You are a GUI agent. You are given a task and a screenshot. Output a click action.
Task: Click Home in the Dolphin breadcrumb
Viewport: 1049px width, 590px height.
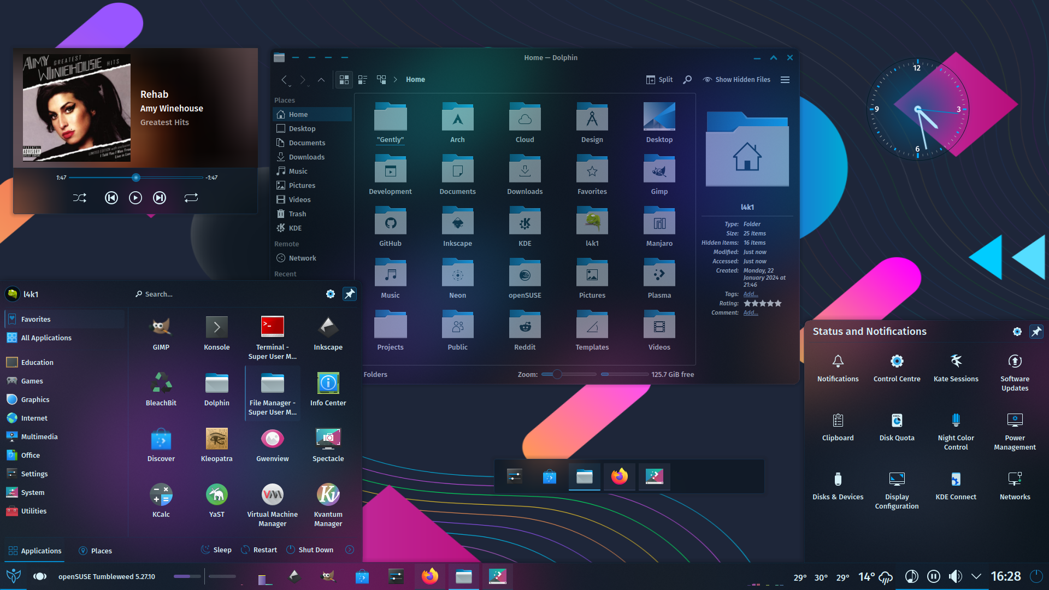click(415, 80)
